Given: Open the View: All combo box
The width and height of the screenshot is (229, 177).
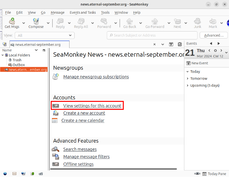Looking at the screenshot, I should click(45, 35).
